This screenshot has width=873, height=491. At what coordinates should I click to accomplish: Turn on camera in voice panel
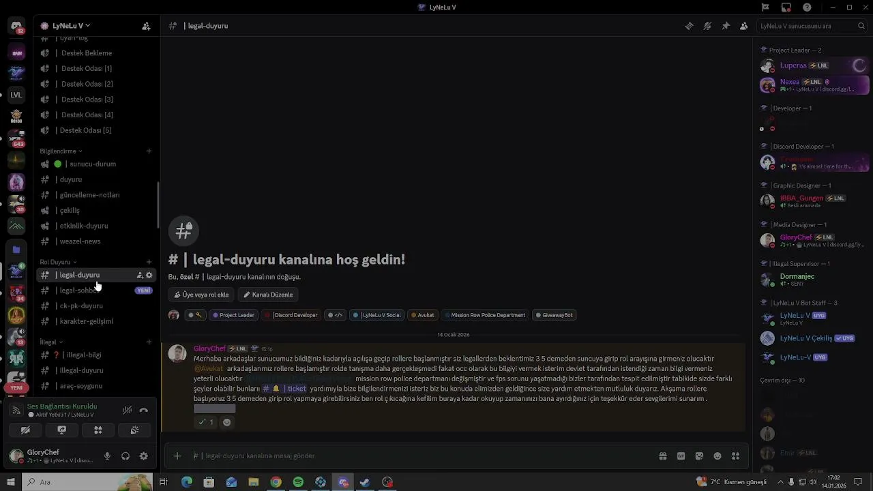click(25, 430)
